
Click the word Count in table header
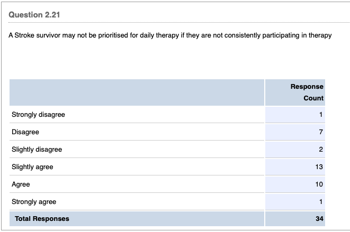click(313, 98)
